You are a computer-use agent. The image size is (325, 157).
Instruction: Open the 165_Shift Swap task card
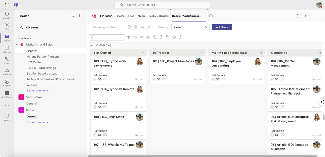118,126
